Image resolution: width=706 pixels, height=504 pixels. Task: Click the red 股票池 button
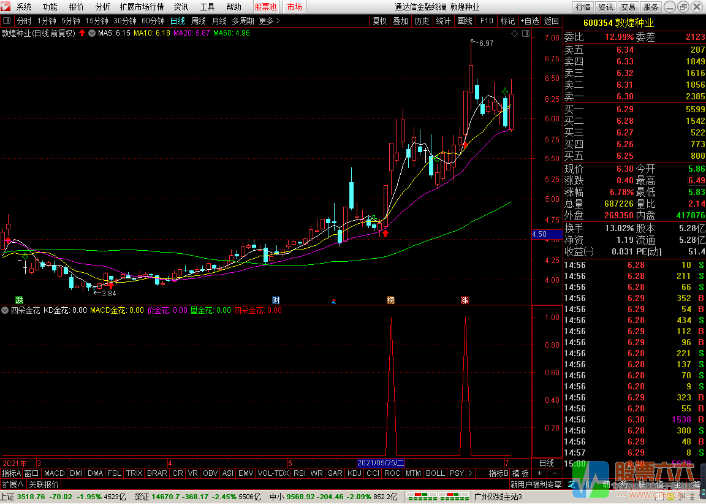pos(265,7)
